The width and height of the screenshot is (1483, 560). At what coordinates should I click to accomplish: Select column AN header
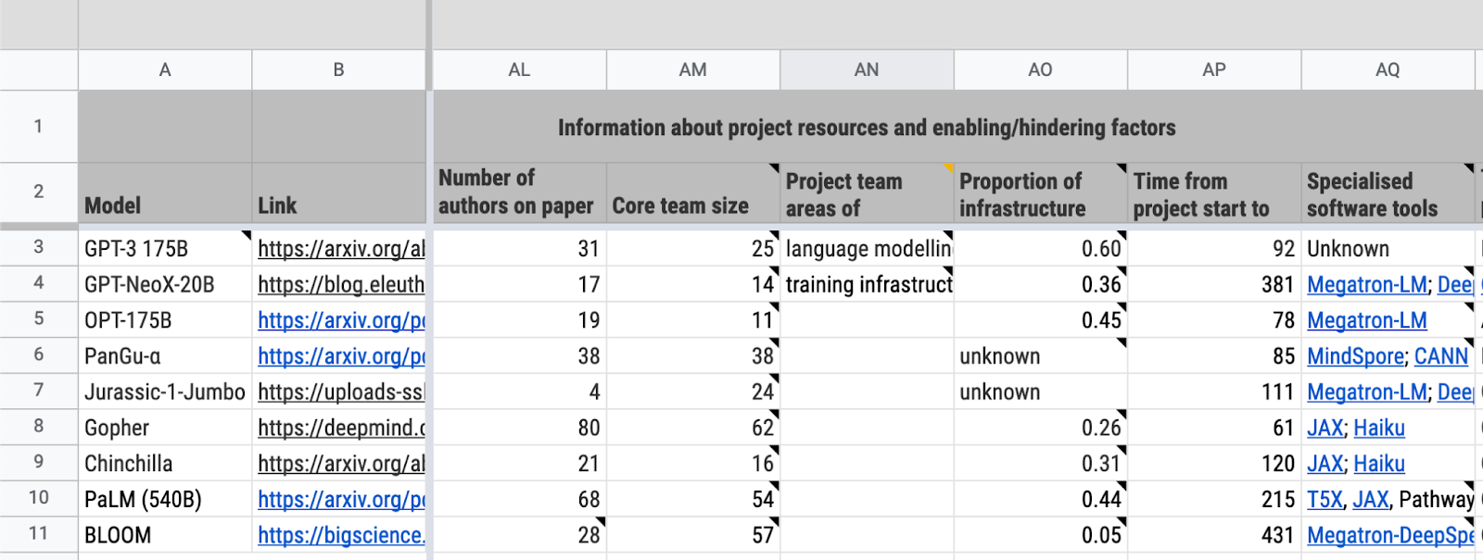(867, 69)
